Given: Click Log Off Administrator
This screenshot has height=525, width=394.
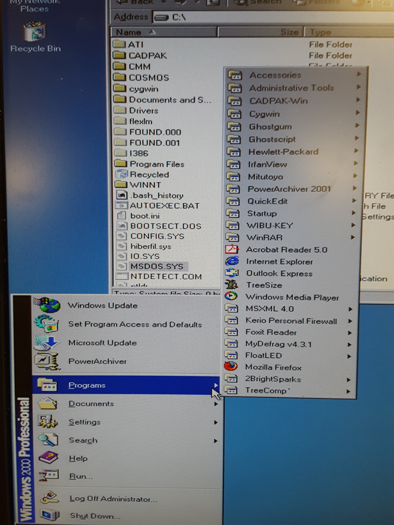Looking at the screenshot, I should click(x=113, y=499).
